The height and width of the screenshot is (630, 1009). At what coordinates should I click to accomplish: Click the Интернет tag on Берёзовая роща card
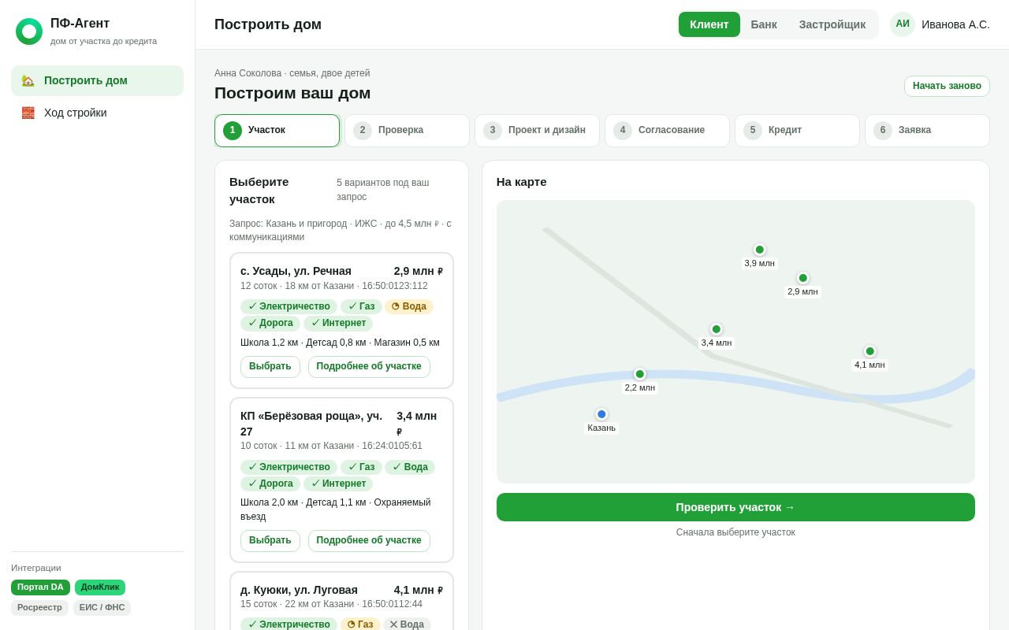pyautogui.click(x=338, y=484)
